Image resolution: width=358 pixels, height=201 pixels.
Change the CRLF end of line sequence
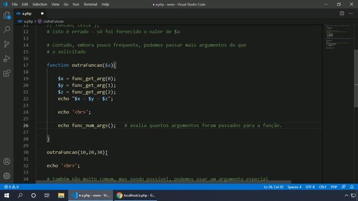[323, 187]
